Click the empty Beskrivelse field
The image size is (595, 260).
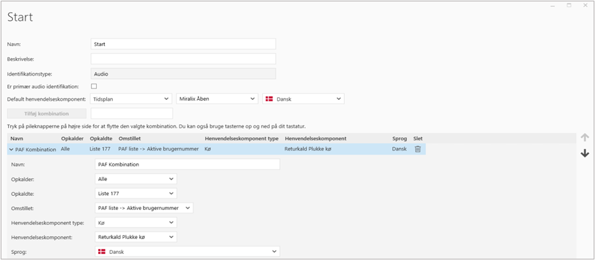(x=183, y=59)
